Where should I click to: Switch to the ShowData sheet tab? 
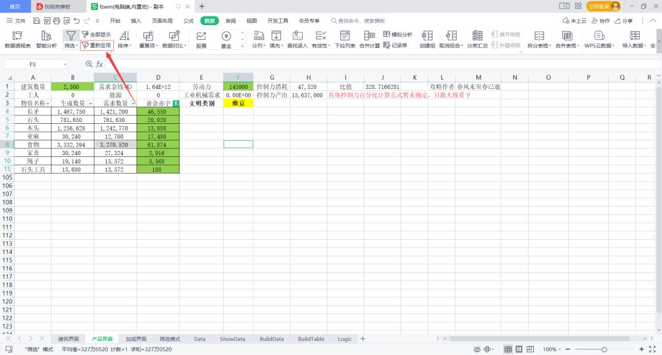(x=232, y=338)
